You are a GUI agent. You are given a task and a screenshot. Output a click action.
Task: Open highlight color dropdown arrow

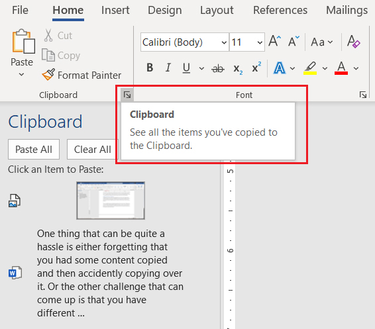pos(325,69)
